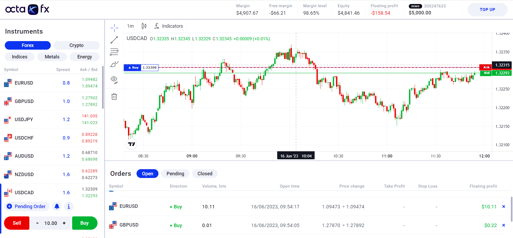Image resolution: width=513 pixels, height=238 pixels.
Task: Select the brush drawing tool
Action: click(114, 64)
